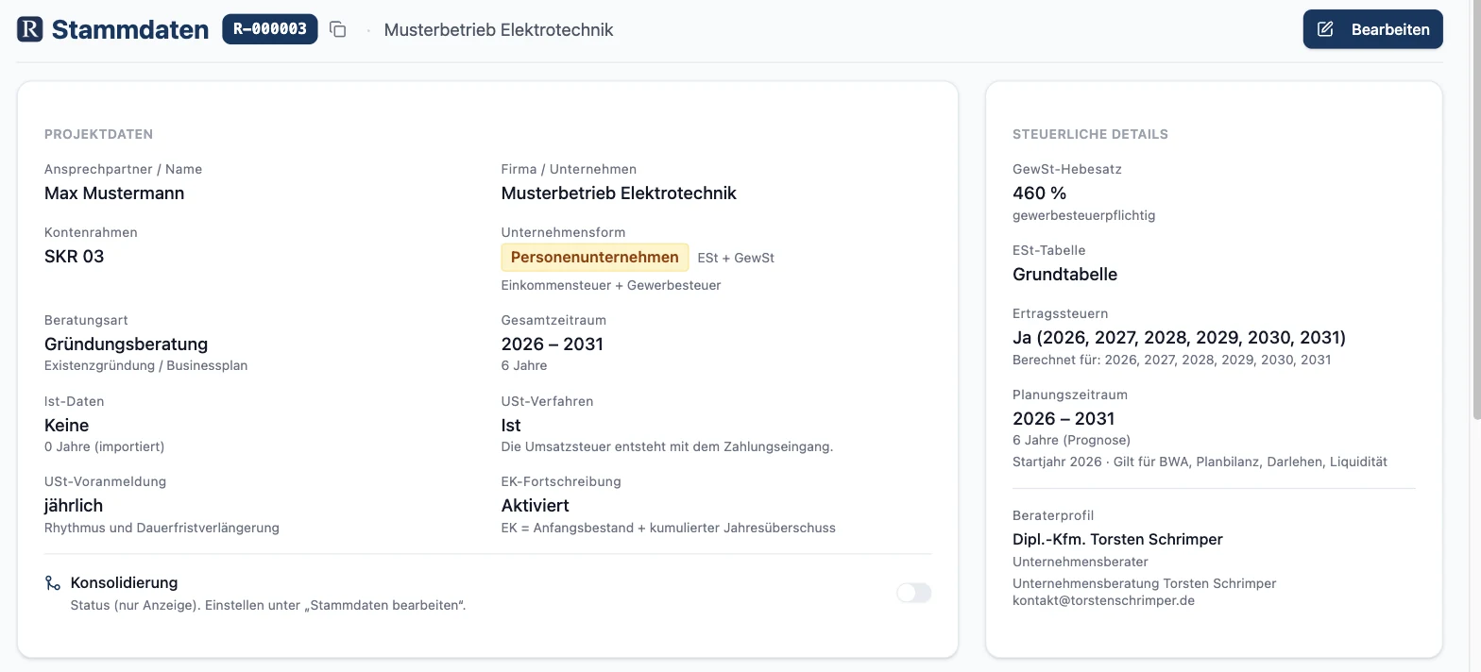Click Dipl.-Kfm. Torsten Schrimper advisor name
The width and height of the screenshot is (1481, 672).
[x=1117, y=540]
